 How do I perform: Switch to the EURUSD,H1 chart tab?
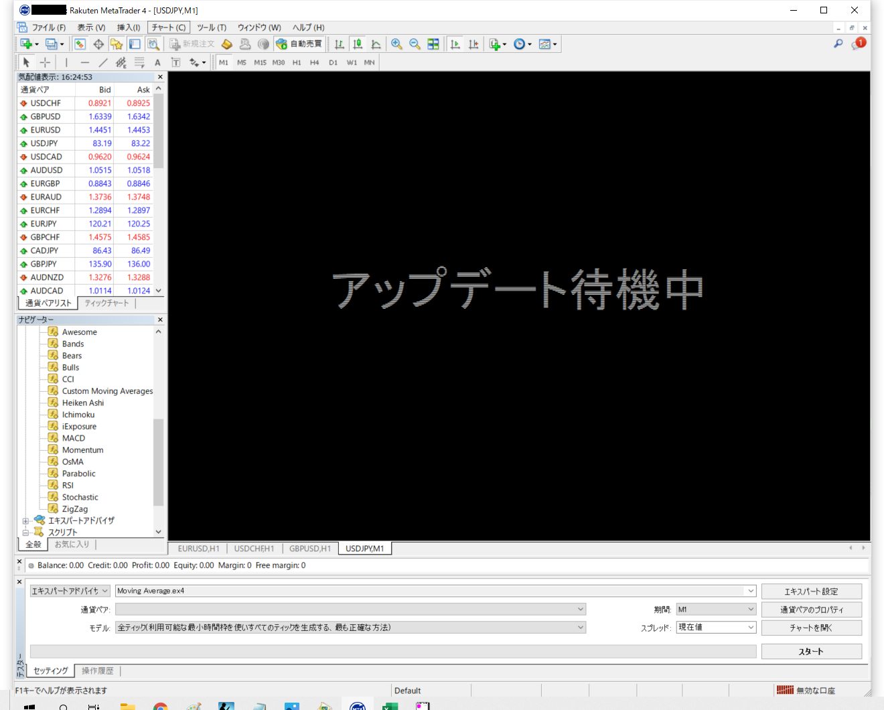(x=198, y=549)
